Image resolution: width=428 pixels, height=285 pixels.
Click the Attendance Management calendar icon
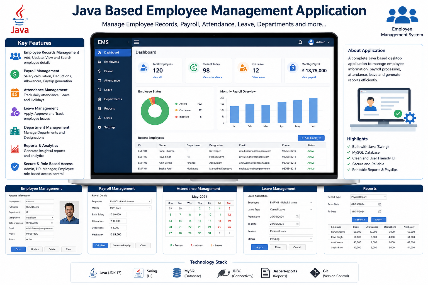(x=15, y=93)
